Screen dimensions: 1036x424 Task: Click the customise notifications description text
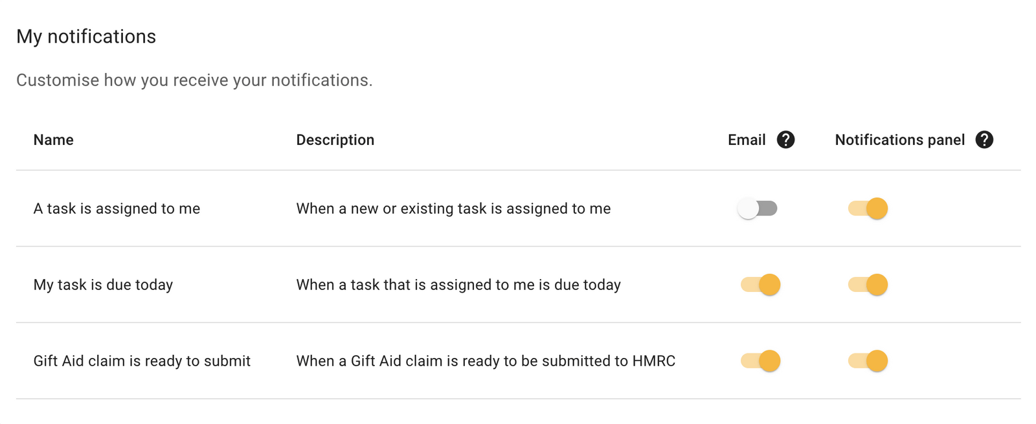[x=195, y=80]
